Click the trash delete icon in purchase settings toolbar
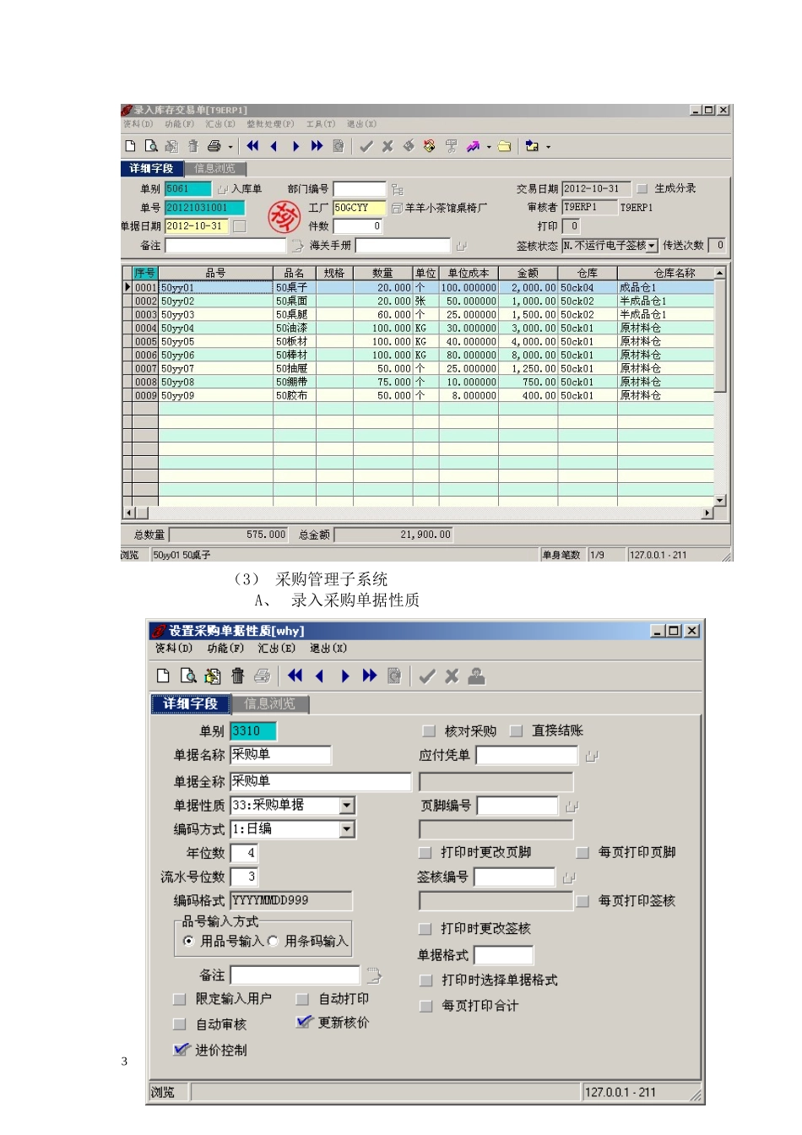The height and width of the screenshot is (1135, 802). tap(238, 676)
